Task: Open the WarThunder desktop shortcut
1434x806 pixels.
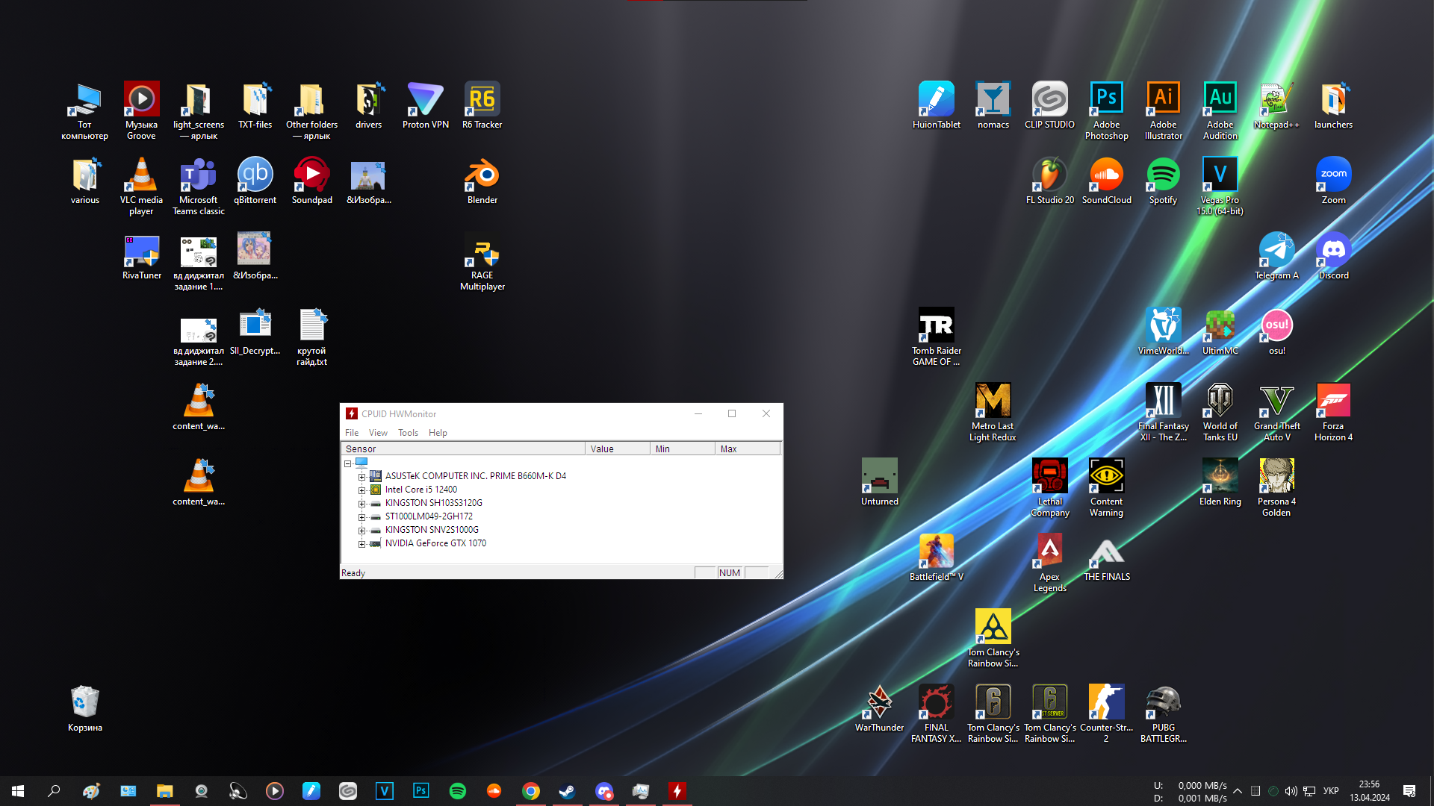Action: [879, 708]
